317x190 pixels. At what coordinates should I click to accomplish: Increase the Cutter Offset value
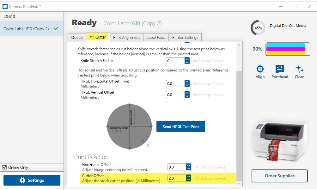coord(189,177)
